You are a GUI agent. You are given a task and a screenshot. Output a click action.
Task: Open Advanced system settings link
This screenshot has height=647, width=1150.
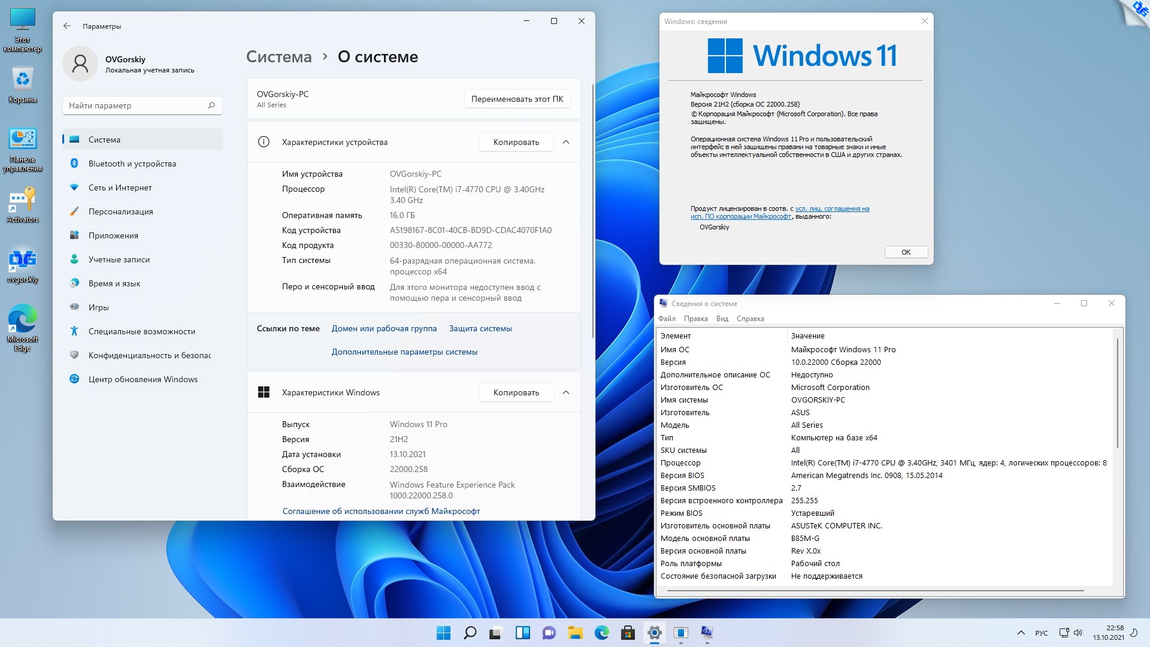click(x=404, y=352)
